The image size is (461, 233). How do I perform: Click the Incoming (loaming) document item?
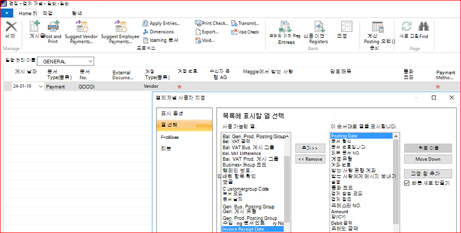tap(160, 40)
